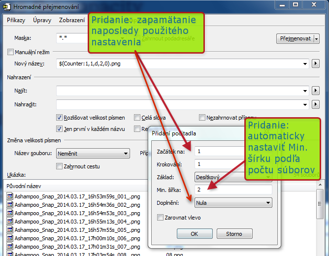Expand the Nahradit history dropdown

pos(305,104)
